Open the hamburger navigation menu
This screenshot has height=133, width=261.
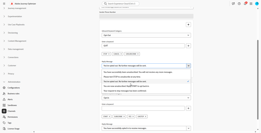coord(4,4)
